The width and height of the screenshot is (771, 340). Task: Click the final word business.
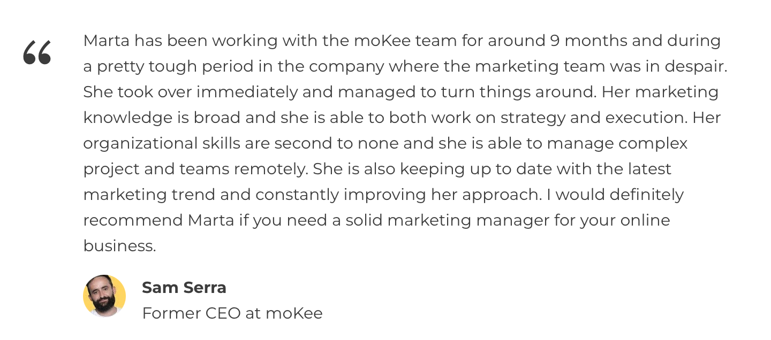120,246
